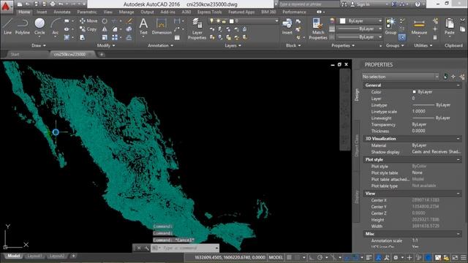
Task: Click the Group tool
Action: click(390, 26)
